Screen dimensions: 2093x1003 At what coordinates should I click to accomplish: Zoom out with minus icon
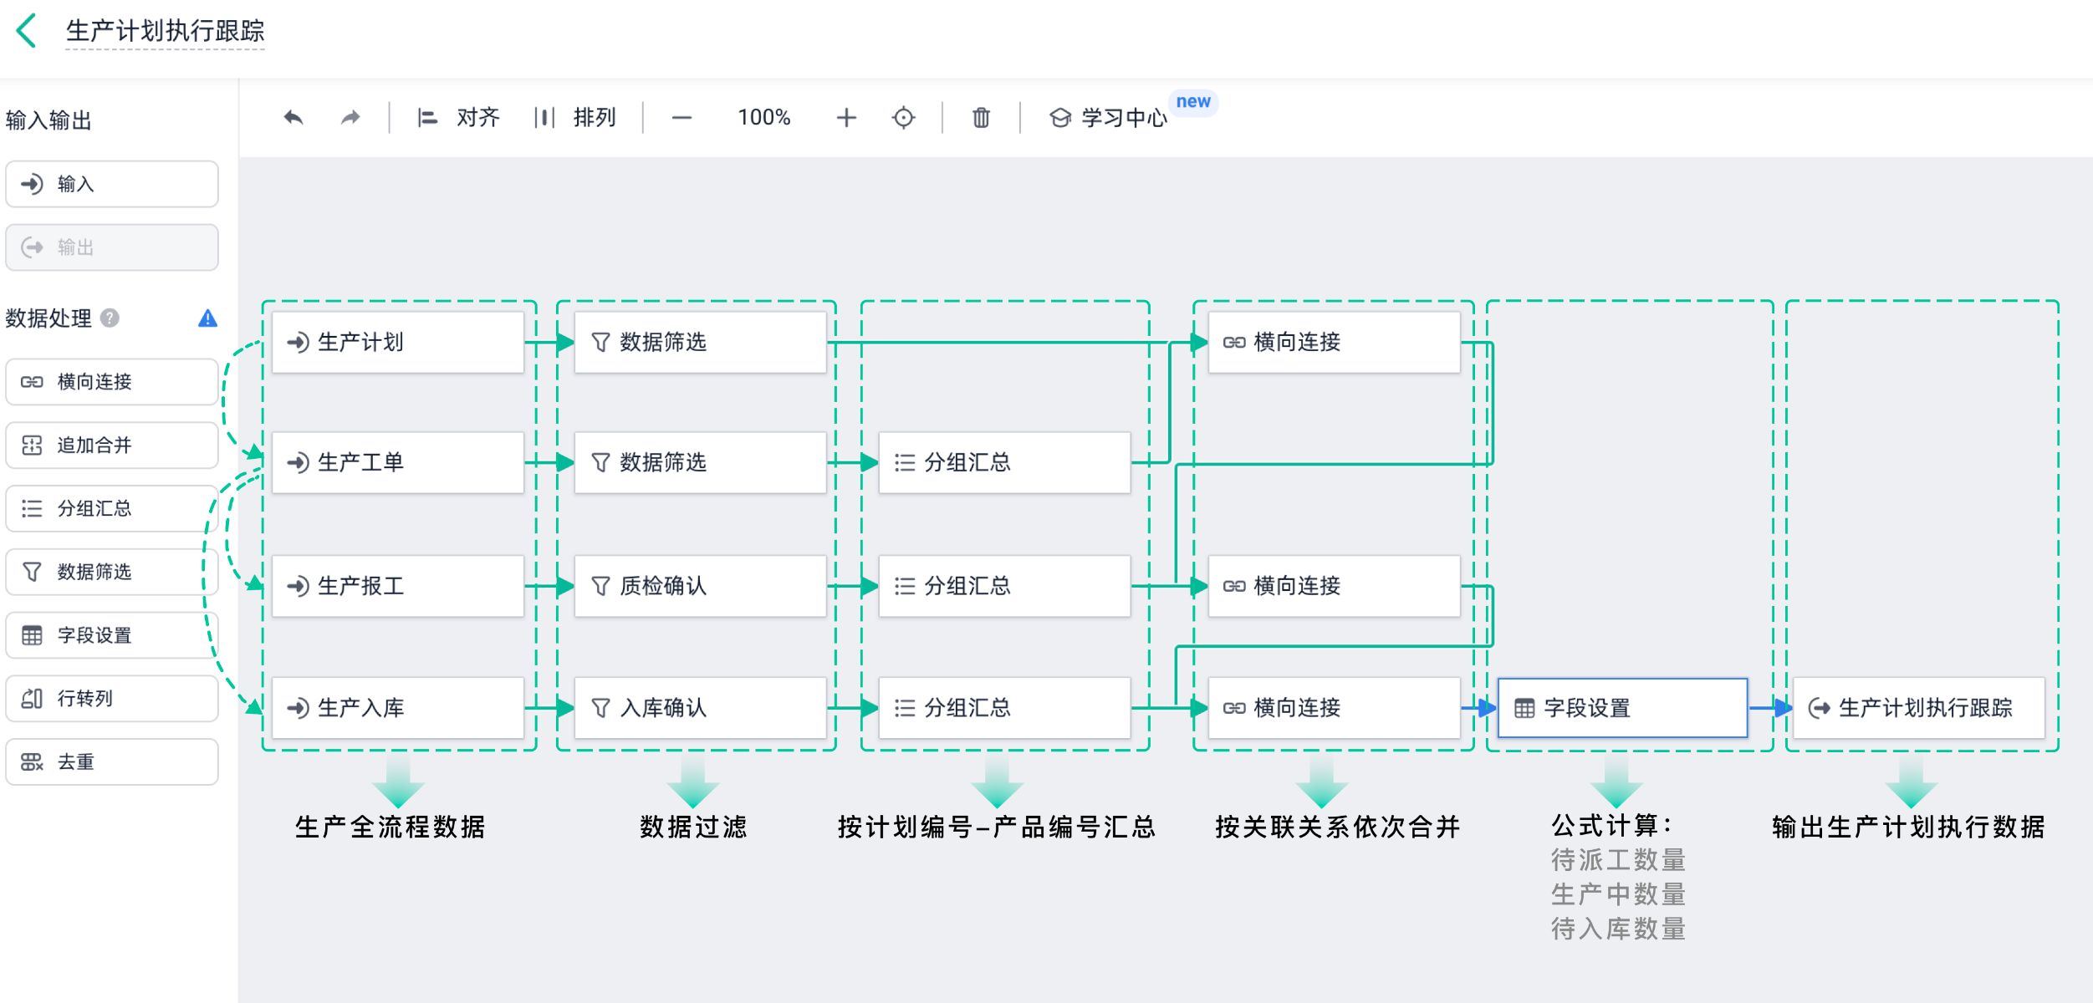tap(682, 118)
